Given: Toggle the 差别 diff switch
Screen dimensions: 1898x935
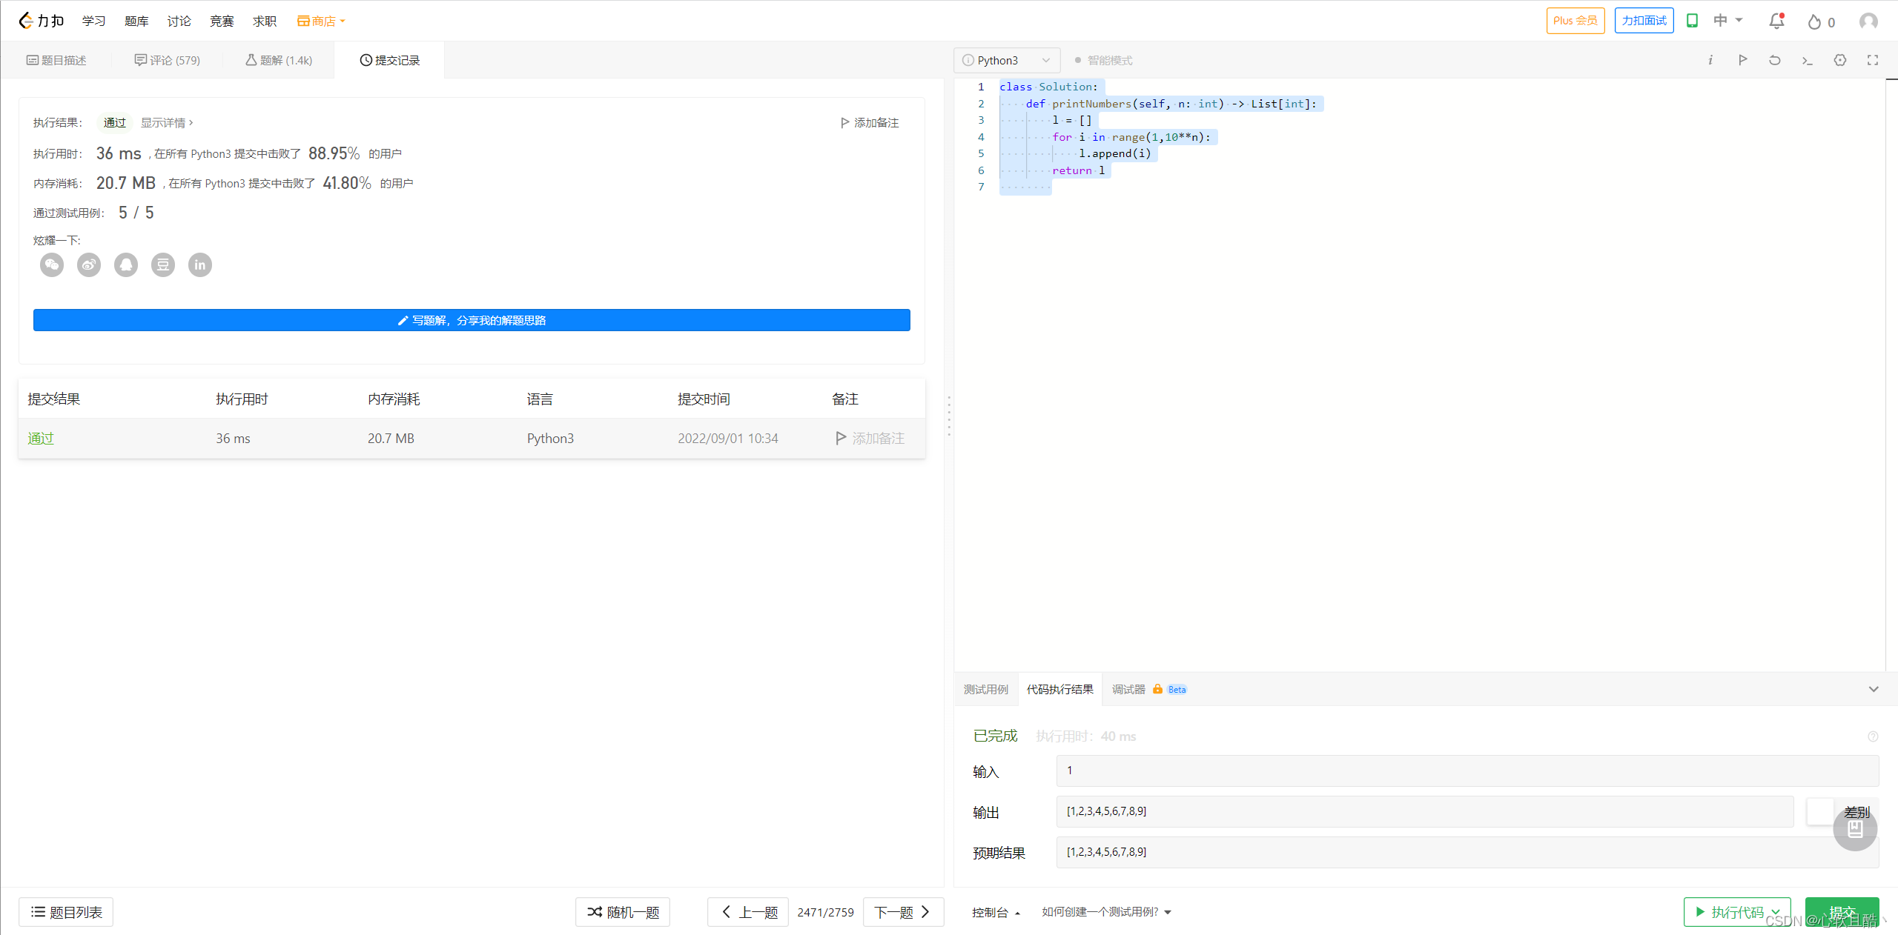Looking at the screenshot, I should tap(1821, 811).
